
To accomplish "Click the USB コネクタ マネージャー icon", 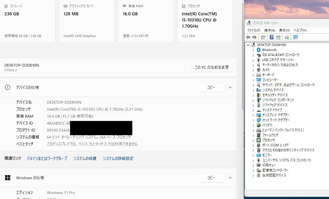I will 258,60.
